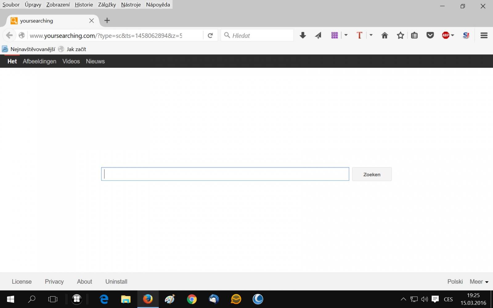Click the red T toolbar icon

[x=359, y=35]
